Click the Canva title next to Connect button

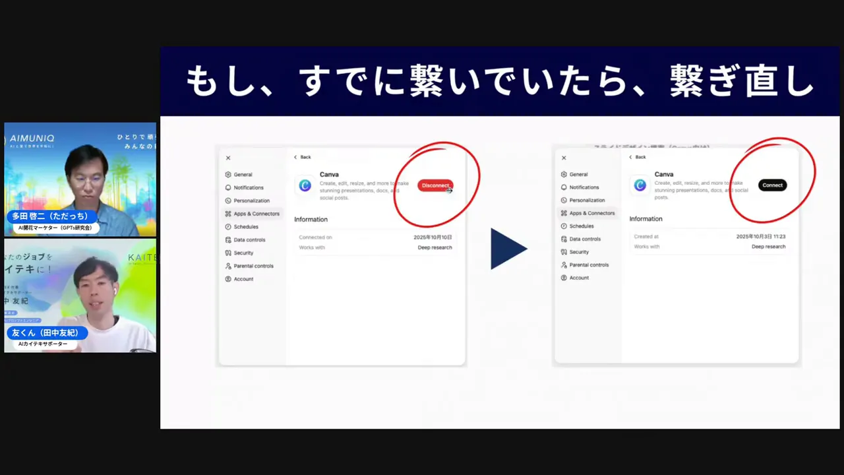click(664, 174)
